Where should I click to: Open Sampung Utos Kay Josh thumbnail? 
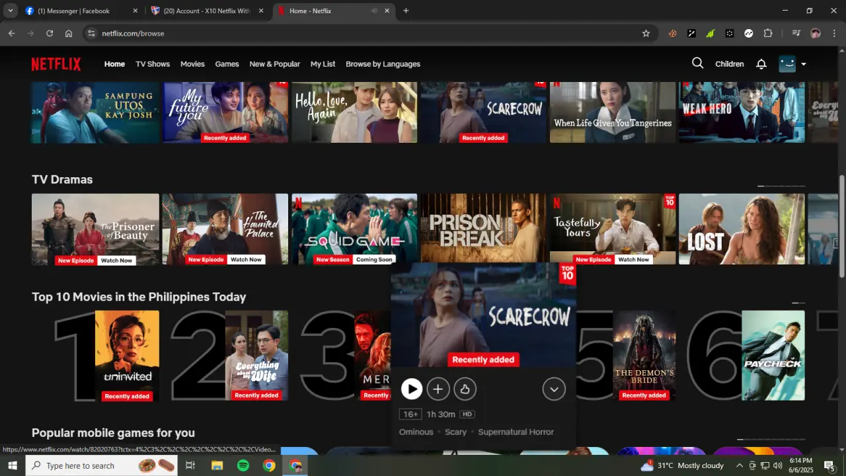(95, 112)
